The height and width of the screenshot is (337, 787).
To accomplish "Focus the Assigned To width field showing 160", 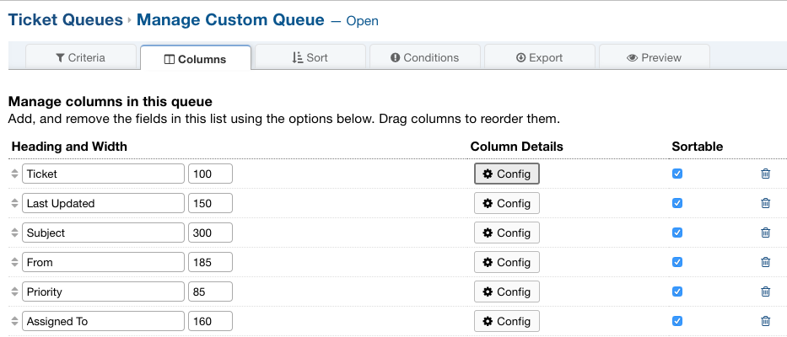I will coord(210,321).
